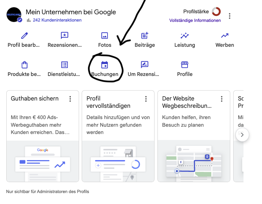The image size is (262, 204).
Task: Open the 242 Kundeninteraktionen link
Action: 57,20
